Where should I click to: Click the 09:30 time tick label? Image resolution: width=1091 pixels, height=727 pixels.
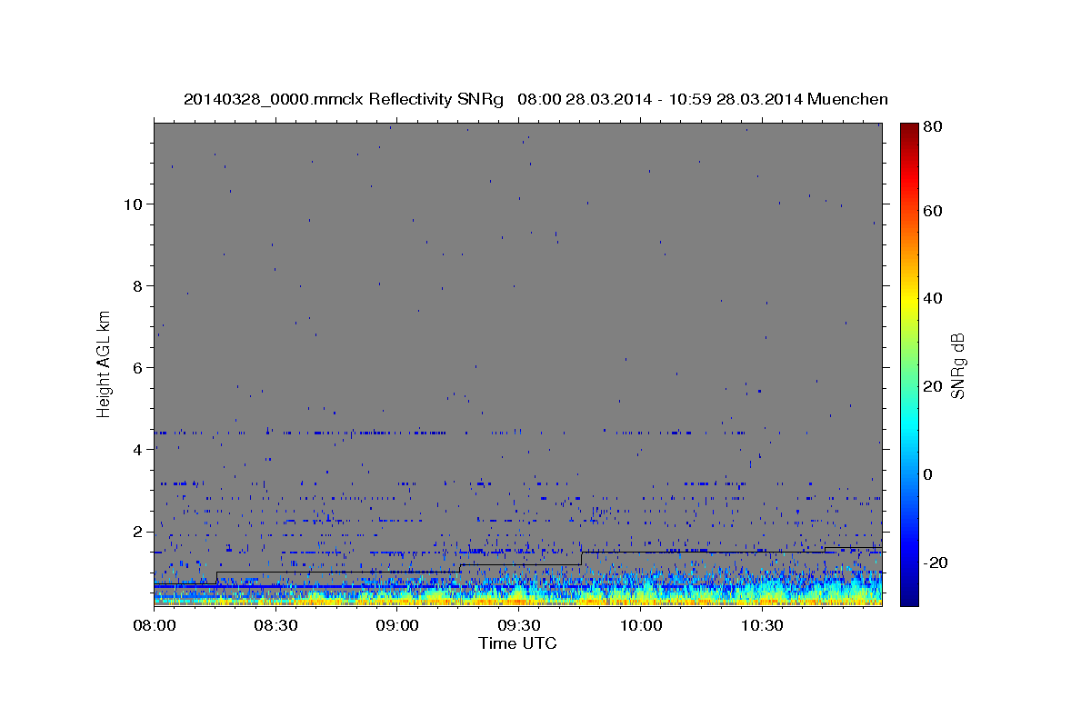click(x=518, y=626)
